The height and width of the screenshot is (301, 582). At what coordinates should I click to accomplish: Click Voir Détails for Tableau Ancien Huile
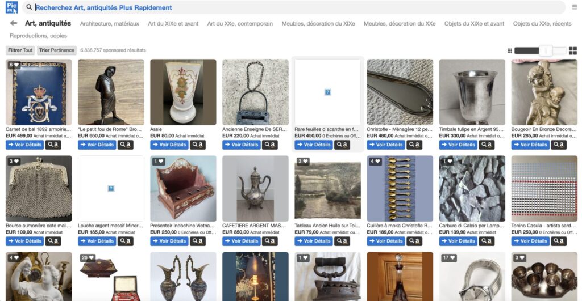(314, 241)
